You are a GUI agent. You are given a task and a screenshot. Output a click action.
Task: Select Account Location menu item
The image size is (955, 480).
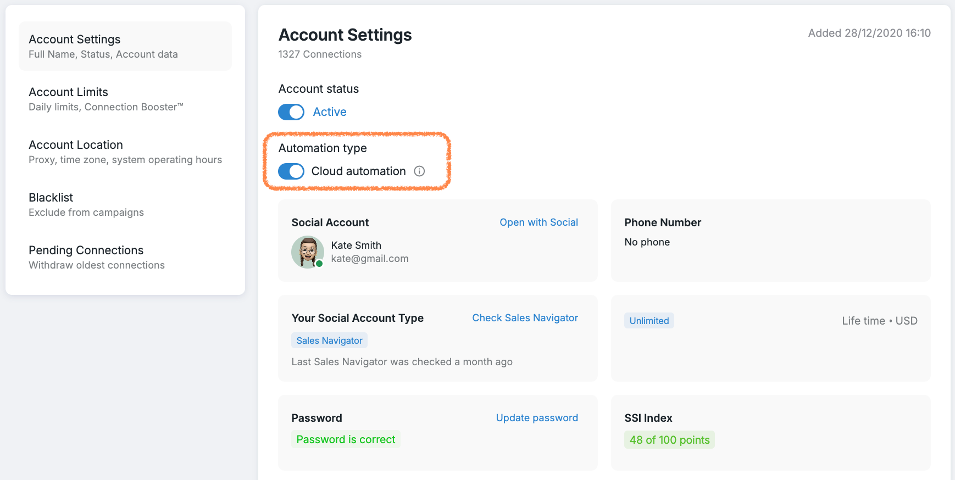pyautogui.click(x=125, y=152)
